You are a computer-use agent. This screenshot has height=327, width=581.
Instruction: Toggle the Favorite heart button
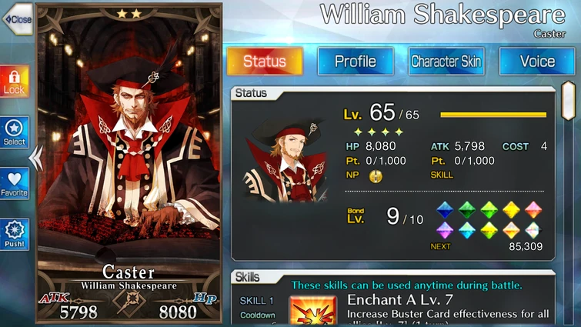[15, 183]
